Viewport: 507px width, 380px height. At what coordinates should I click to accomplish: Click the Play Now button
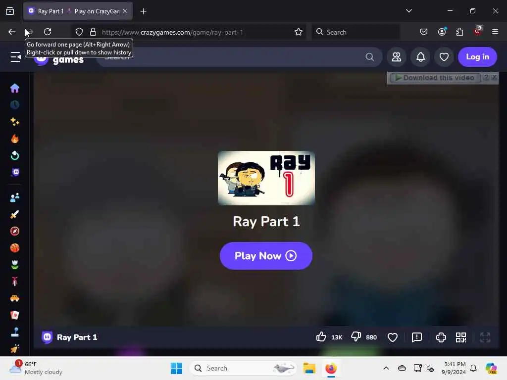(x=266, y=256)
